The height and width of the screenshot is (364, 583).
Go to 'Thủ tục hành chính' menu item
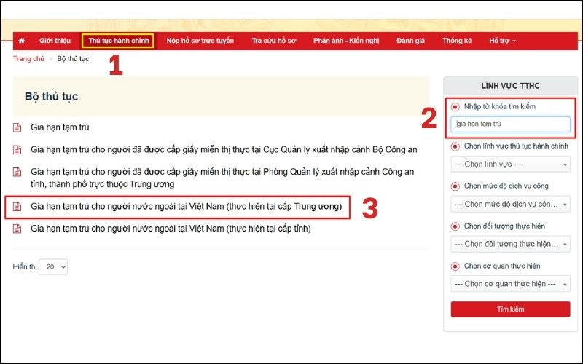click(117, 41)
